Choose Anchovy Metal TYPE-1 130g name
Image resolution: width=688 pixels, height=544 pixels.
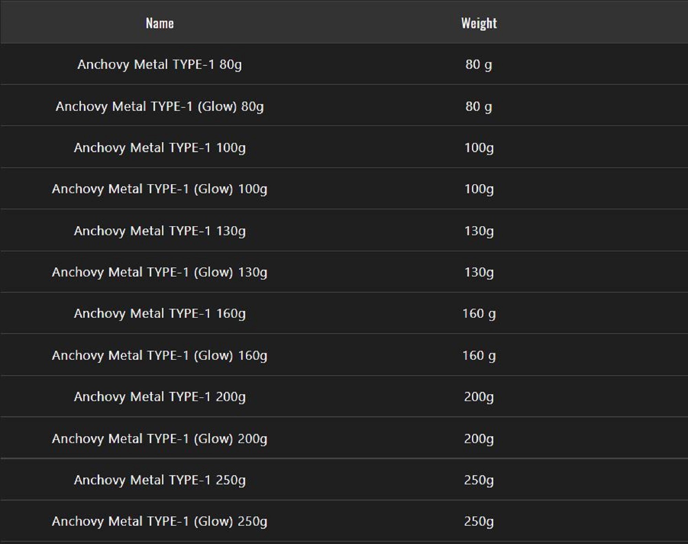click(x=160, y=231)
